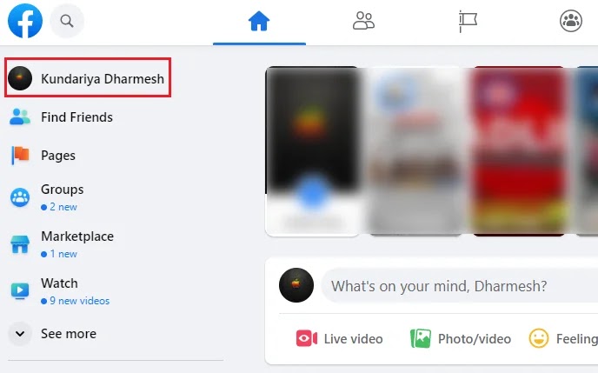Viewport: 598px width, 373px height.
Task: Open the first story with plus button
Action: [x=312, y=151]
